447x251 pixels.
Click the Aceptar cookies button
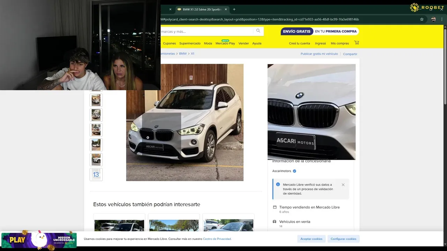(x=312, y=239)
